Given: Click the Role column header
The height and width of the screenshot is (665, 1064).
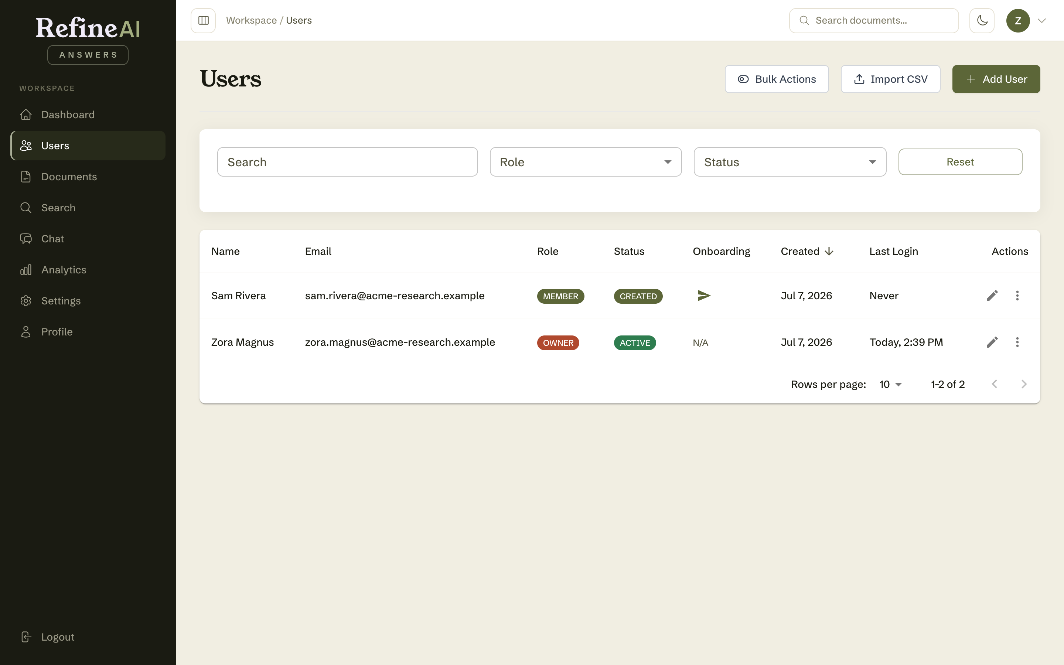Looking at the screenshot, I should point(548,252).
